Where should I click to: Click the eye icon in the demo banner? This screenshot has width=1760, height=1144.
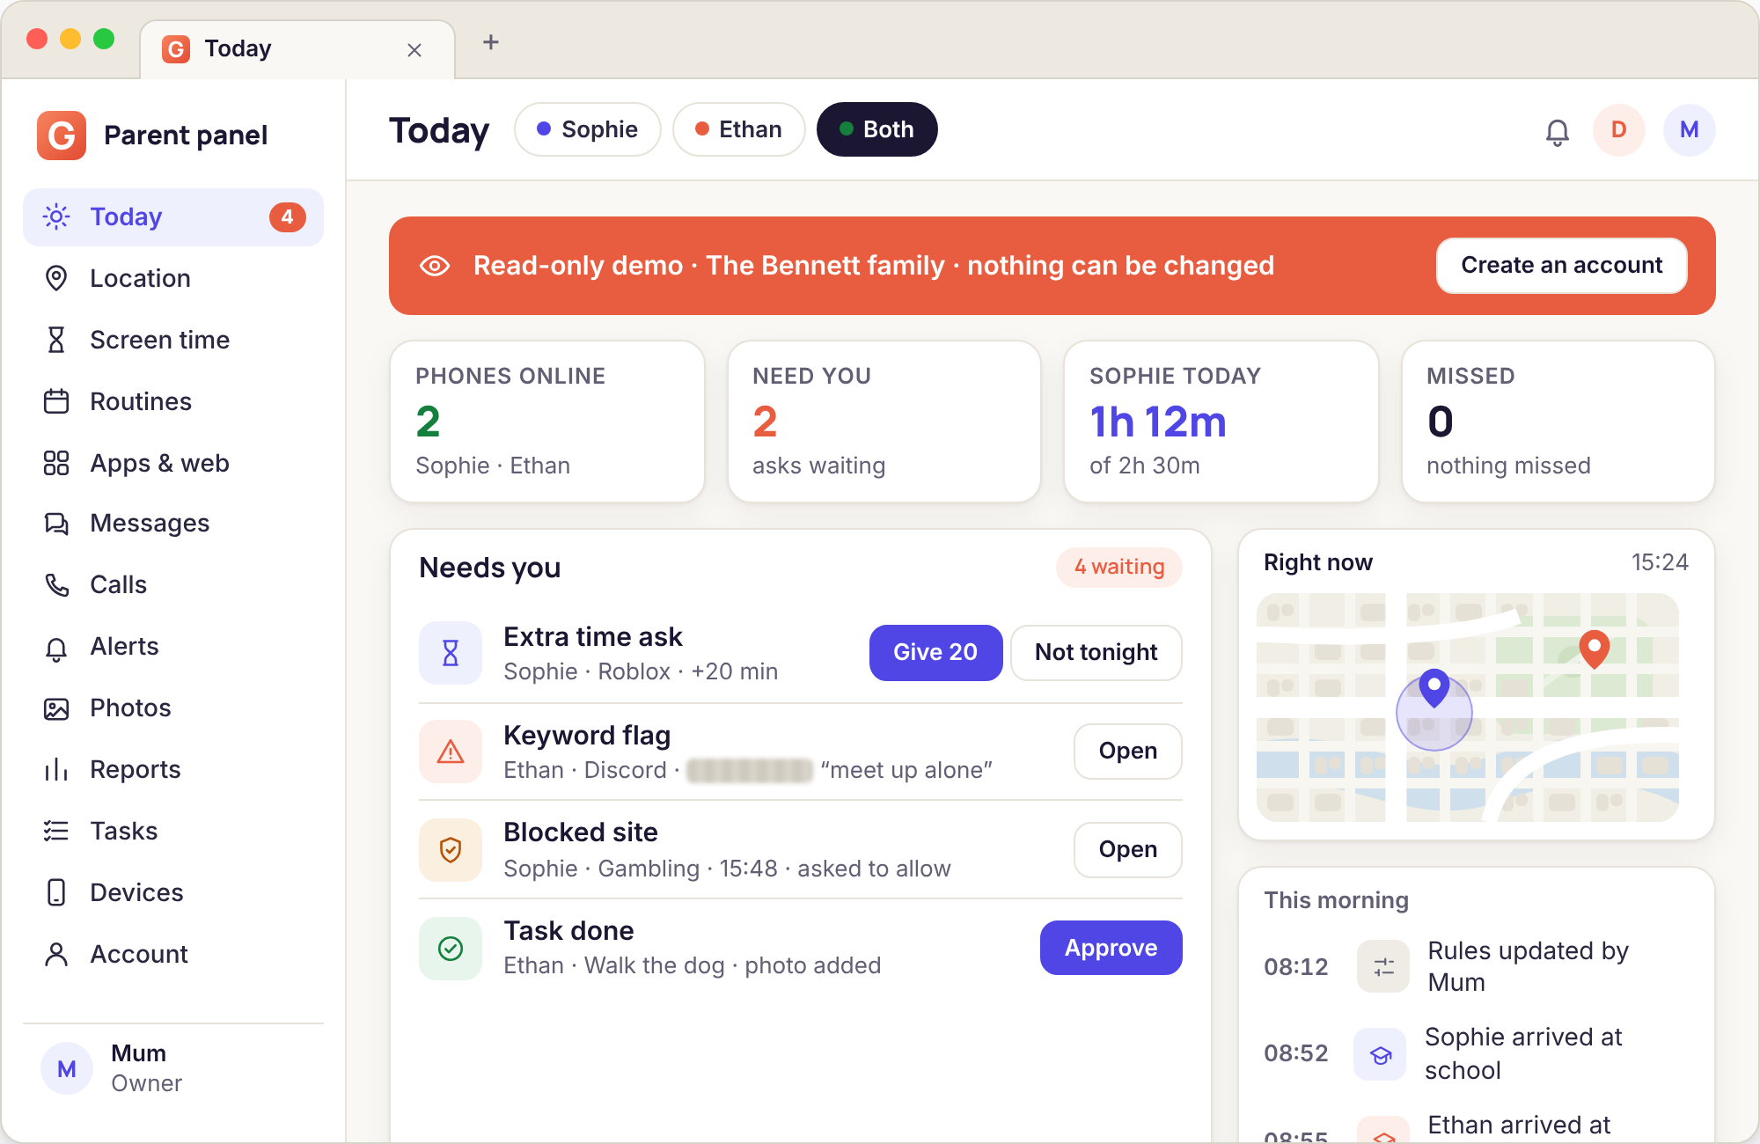pos(435,266)
